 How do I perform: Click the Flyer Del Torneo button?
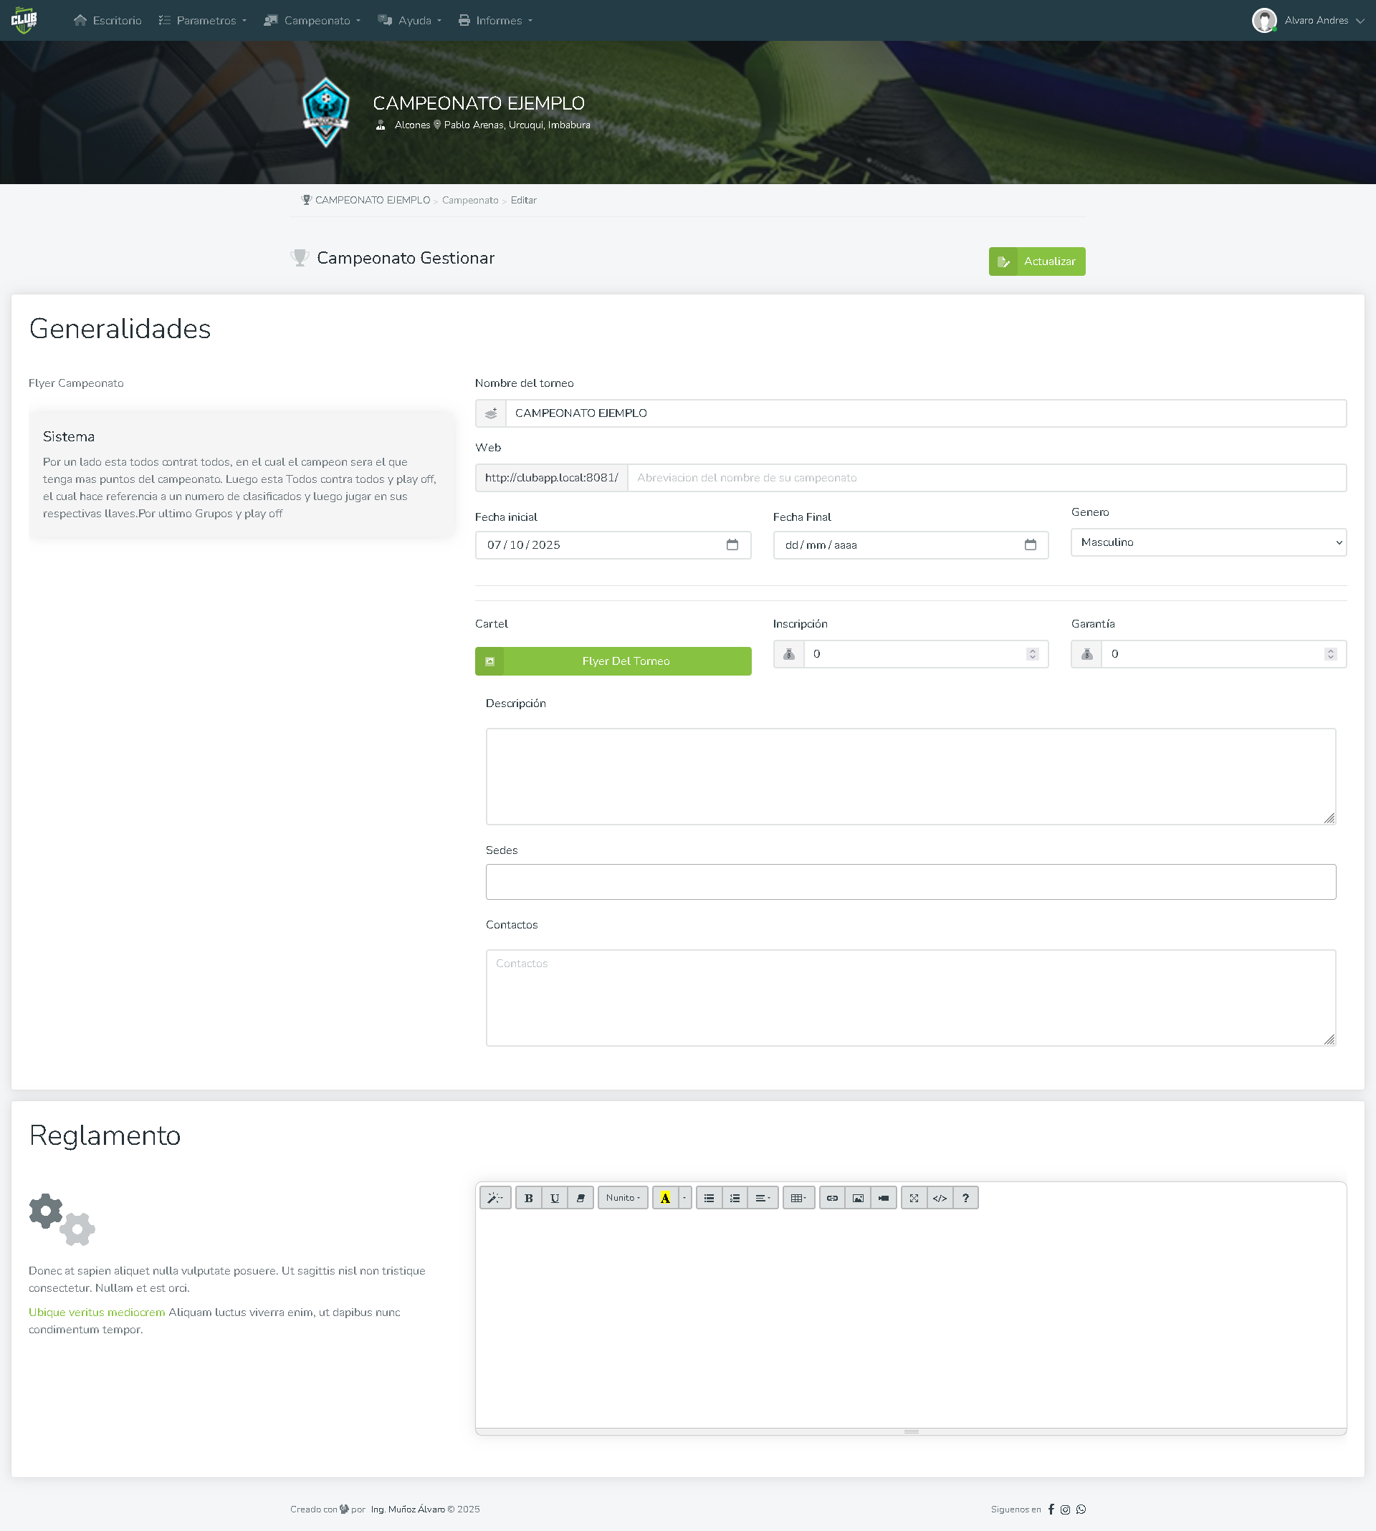(613, 661)
